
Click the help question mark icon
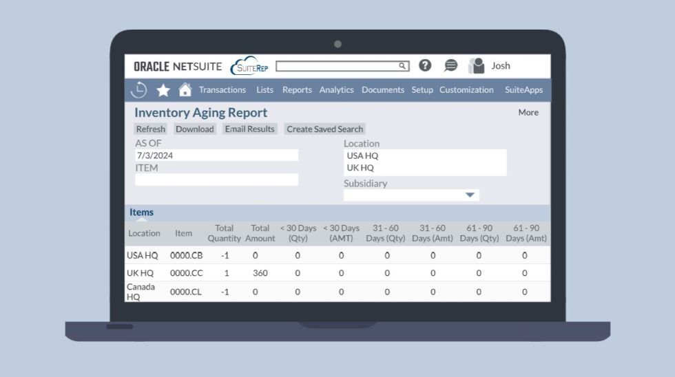point(425,65)
